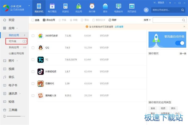This screenshot has height=125, width=188.
Task: Open the 排序 sort dropdown
Action: (x=147, y=20)
